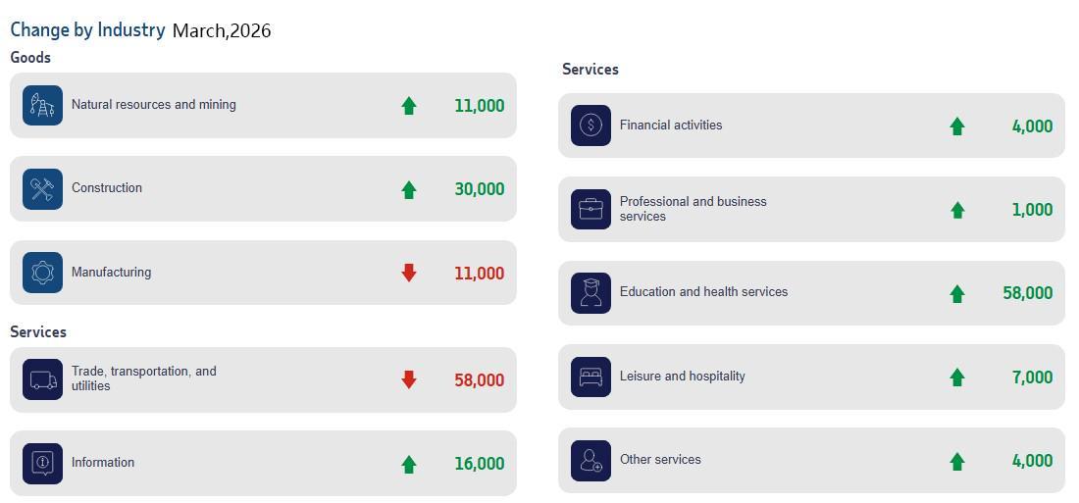Click the red down arrow for Trade, transportation
Image resolution: width=1079 pixels, height=503 pixels.
pyautogui.click(x=409, y=379)
